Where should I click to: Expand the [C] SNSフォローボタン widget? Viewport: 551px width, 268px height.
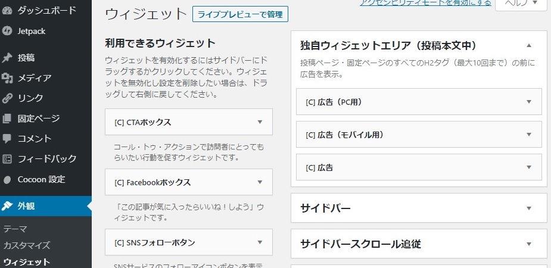coord(260,242)
